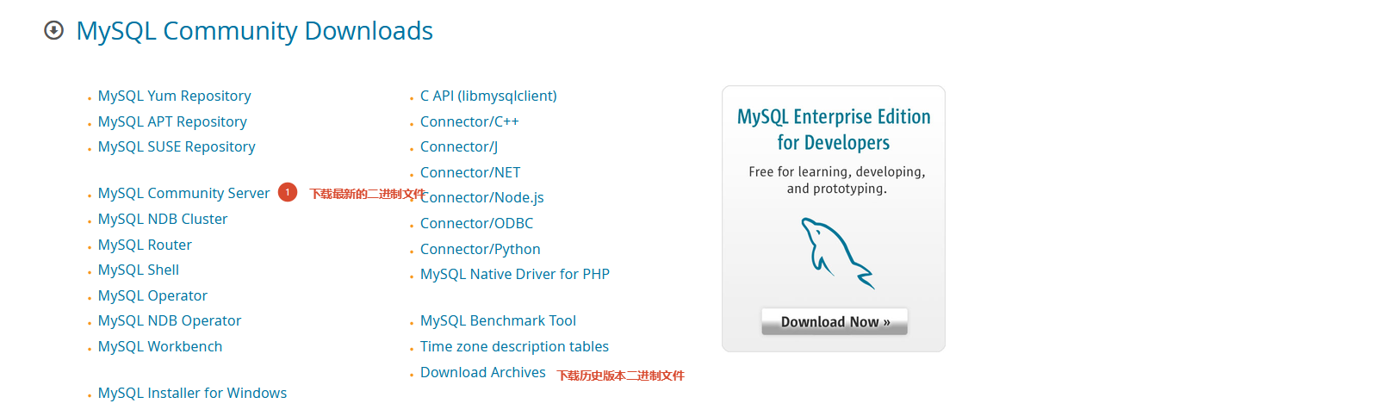Screen dimensions: 1378x416
Task: Open MySQL Native Driver for PHP
Action: point(515,274)
